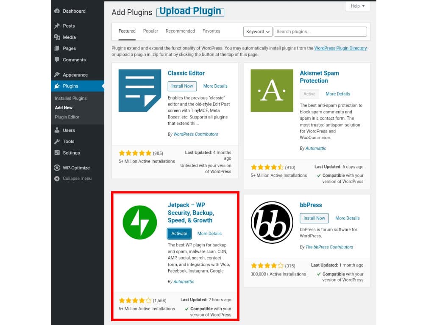Click the Classic Editor plugin logo
434x325 pixels.
(140, 91)
